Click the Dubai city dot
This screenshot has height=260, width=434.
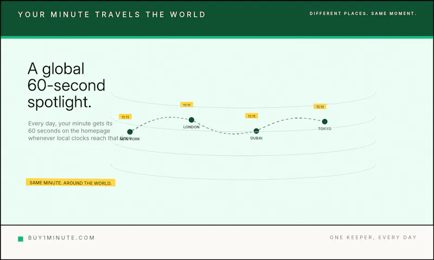click(256, 131)
